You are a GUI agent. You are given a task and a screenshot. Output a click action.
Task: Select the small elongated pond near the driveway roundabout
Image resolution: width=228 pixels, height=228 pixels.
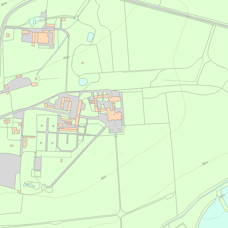coord(29,185)
